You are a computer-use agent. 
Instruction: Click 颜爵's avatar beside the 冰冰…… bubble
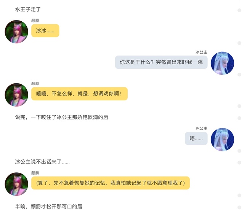[16, 32]
